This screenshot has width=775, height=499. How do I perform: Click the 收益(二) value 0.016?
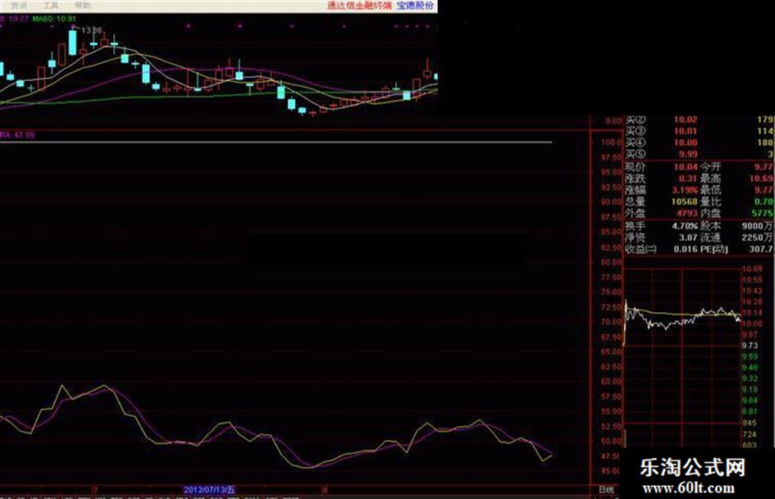(686, 249)
